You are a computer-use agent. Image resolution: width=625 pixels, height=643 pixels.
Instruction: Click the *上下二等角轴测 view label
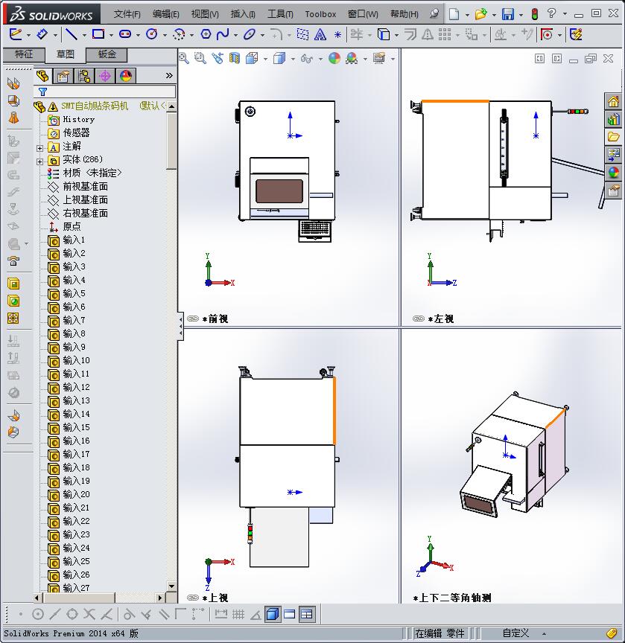click(x=452, y=598)
